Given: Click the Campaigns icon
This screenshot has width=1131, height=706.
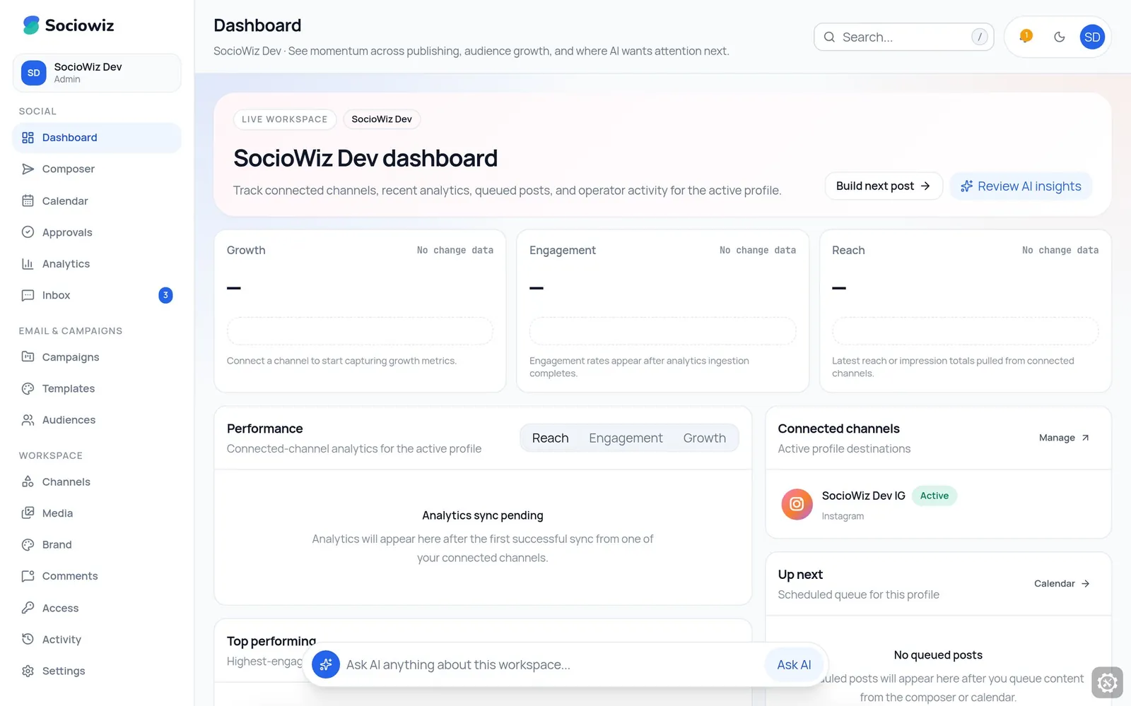Looking at the screenshot, I should (28, 357).
